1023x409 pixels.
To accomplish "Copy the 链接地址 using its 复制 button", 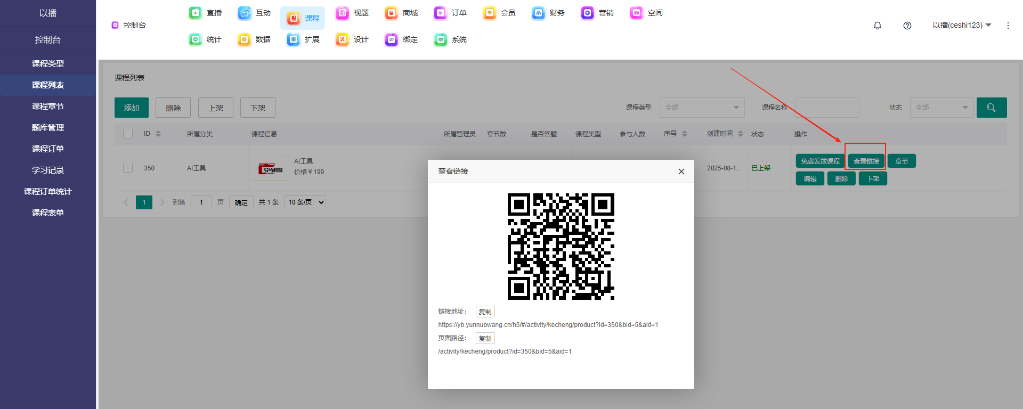I will pyautogui.click(x=485, y=312).
